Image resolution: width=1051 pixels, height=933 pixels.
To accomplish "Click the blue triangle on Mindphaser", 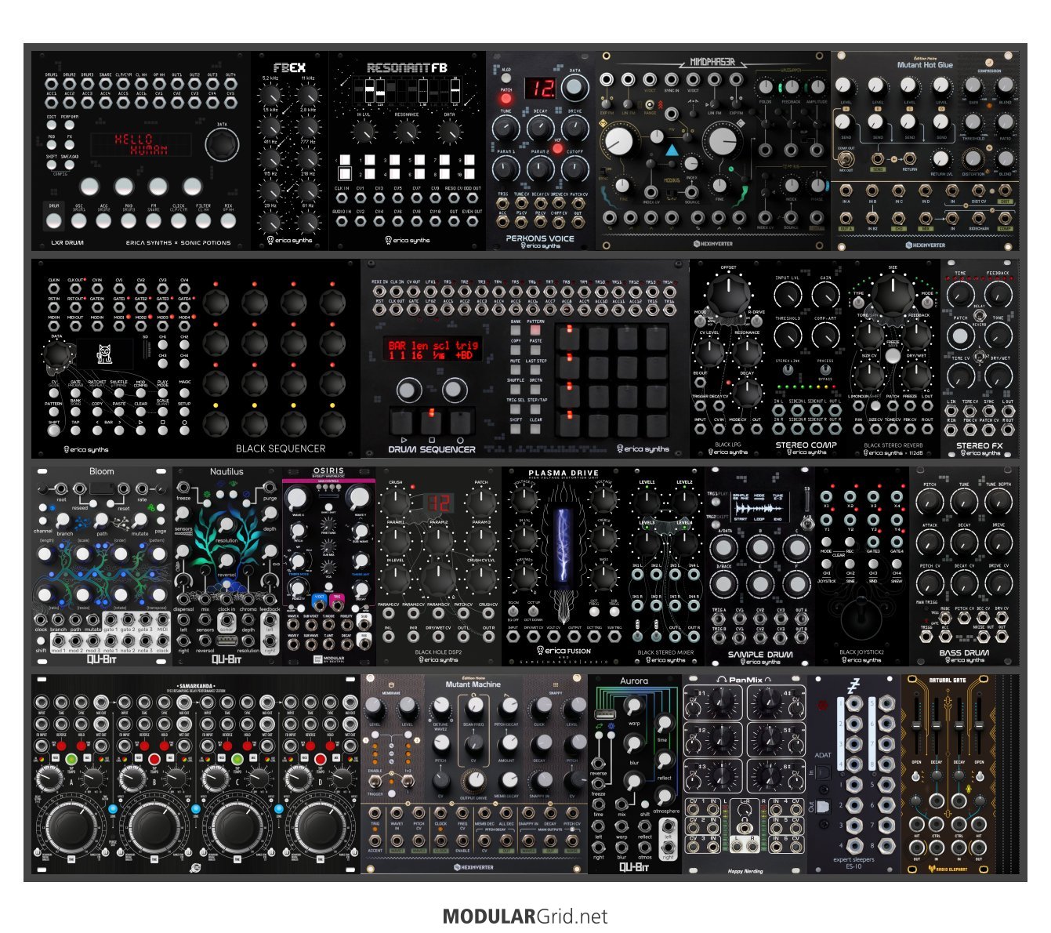I will (x=672, y=149).
